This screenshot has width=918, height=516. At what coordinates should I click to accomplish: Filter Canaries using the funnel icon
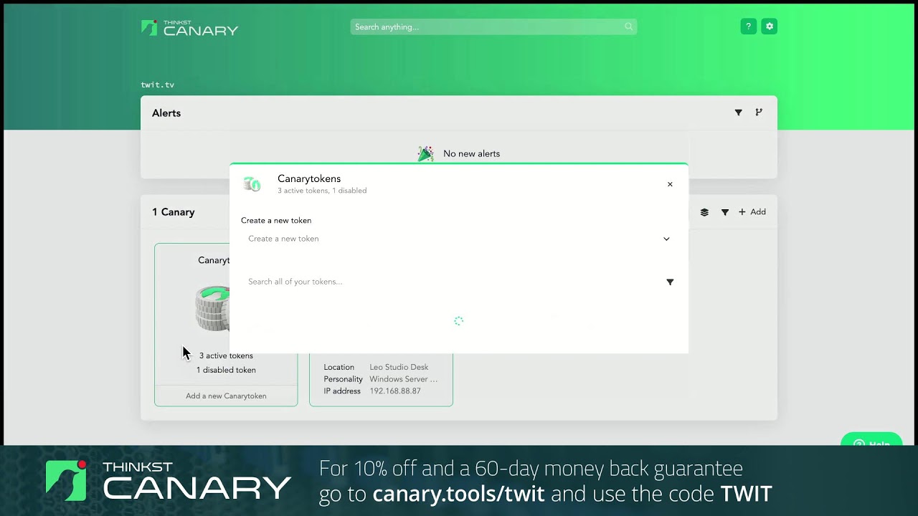pos(725,212)
